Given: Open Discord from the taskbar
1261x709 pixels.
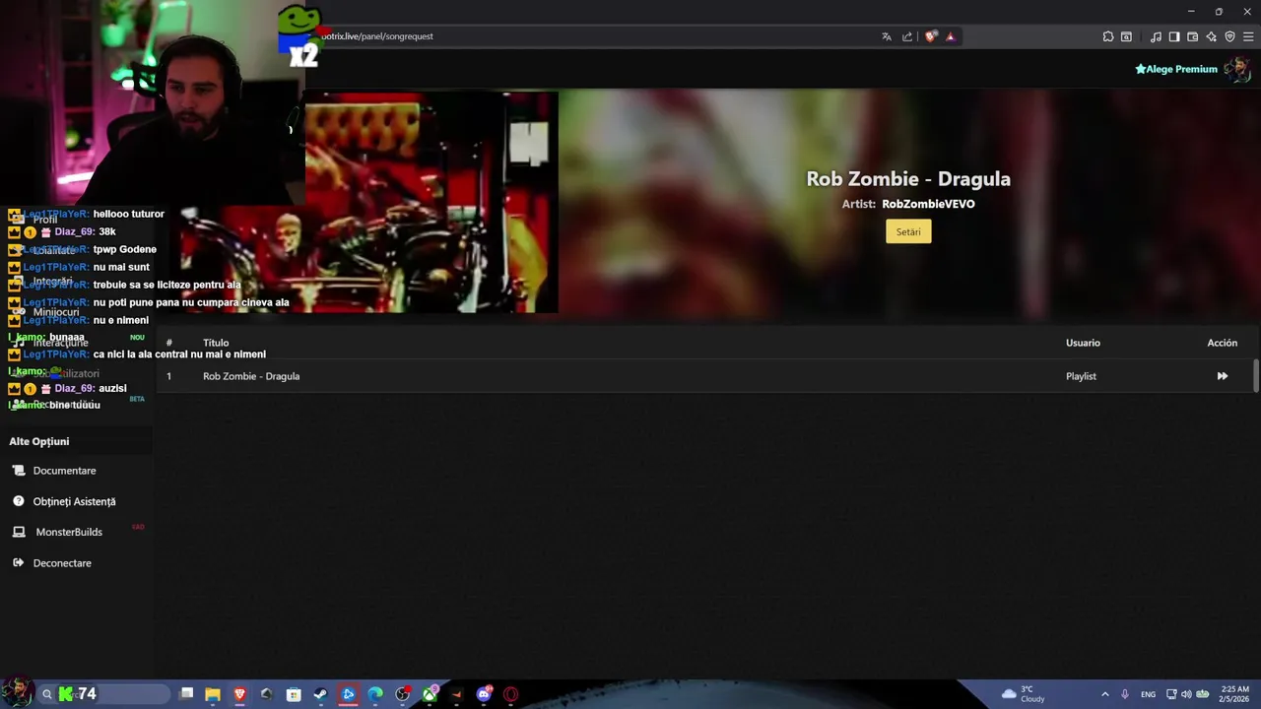Looking at the screenshot, I should pos(484,694).
